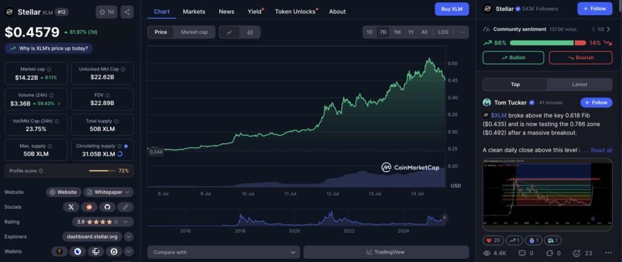Click the white padlock wallet icon

[114, 251]
